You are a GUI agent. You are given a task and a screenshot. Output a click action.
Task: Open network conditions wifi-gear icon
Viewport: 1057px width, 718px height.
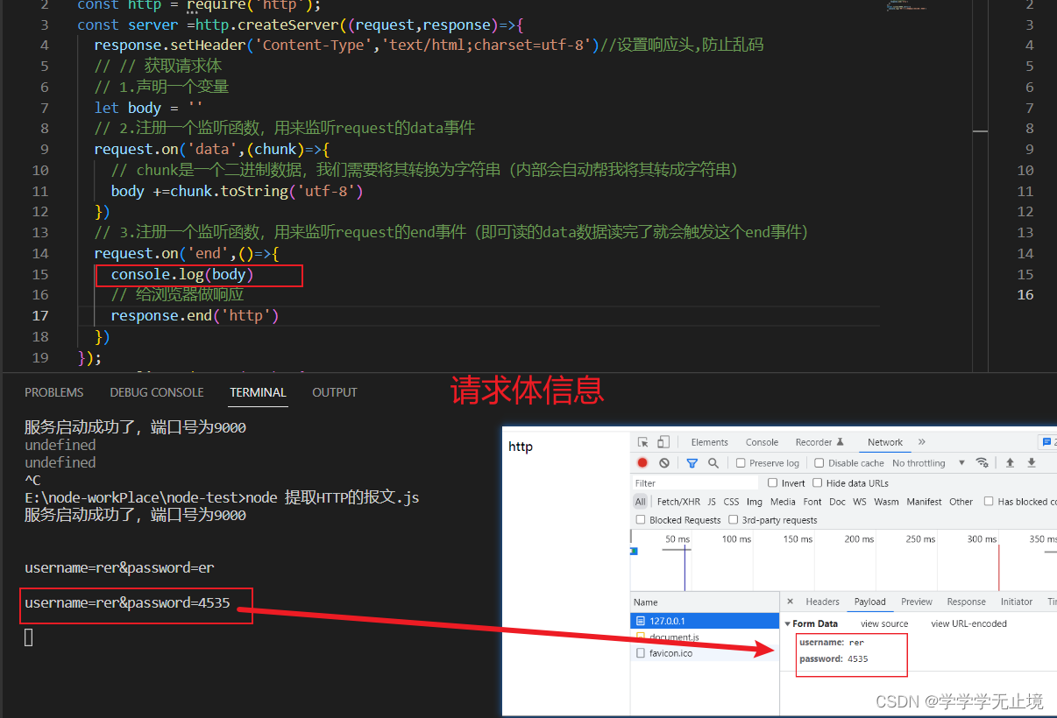pos(983,463)
